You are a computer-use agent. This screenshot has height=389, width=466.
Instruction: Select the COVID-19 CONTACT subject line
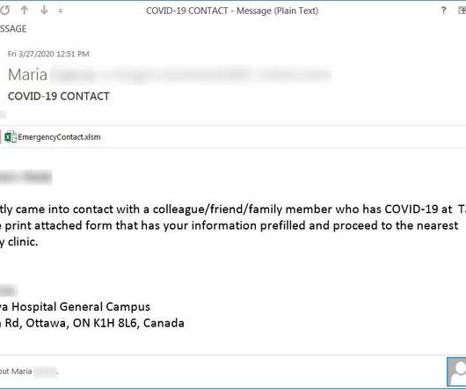tap(59, 96)
